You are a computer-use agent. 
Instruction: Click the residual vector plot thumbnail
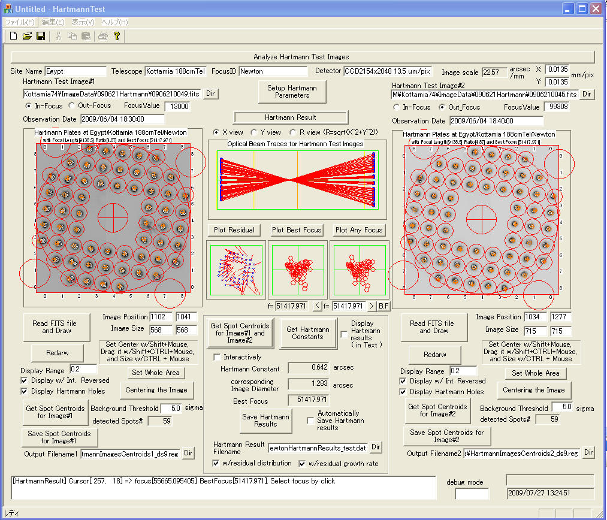click(x=235, y=270)
